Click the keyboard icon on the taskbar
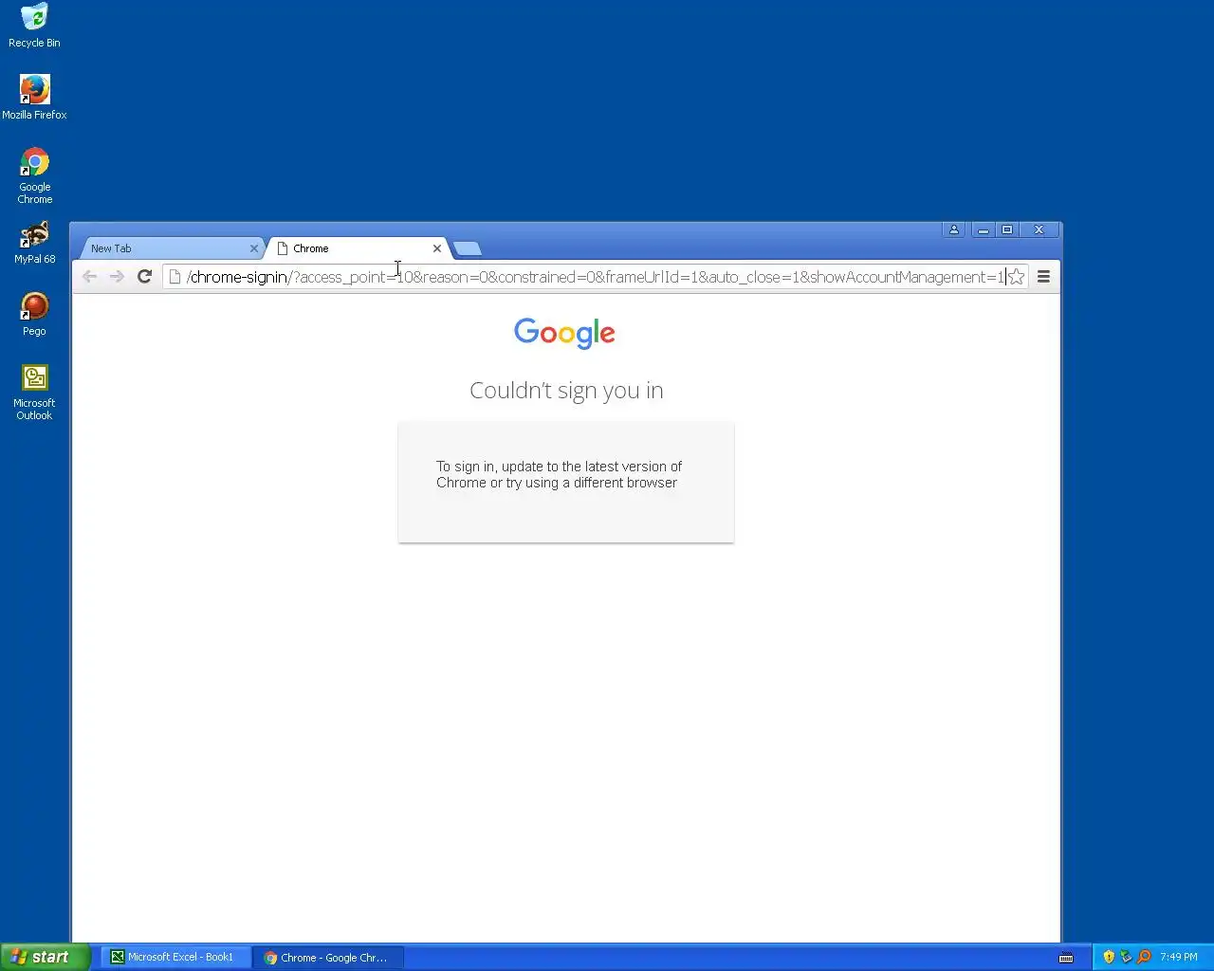 (1066, 958)
